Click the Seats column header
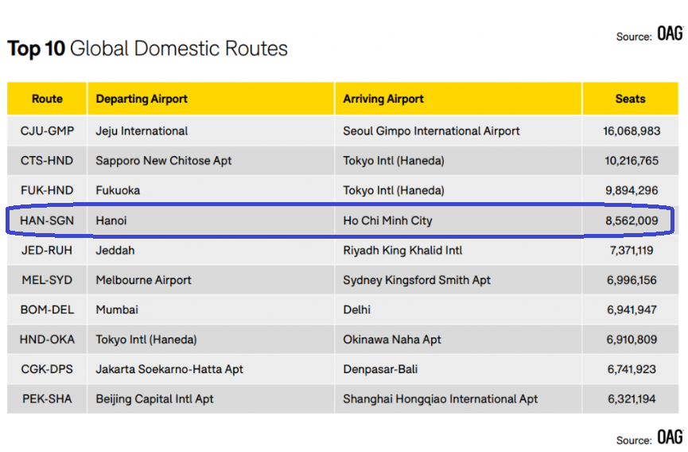This screenshot has width=688, height=452. (x=630, y=99)
